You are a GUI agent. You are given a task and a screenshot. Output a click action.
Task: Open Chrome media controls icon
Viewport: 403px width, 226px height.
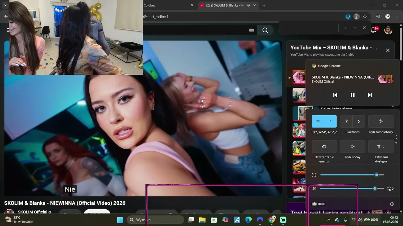378,17
